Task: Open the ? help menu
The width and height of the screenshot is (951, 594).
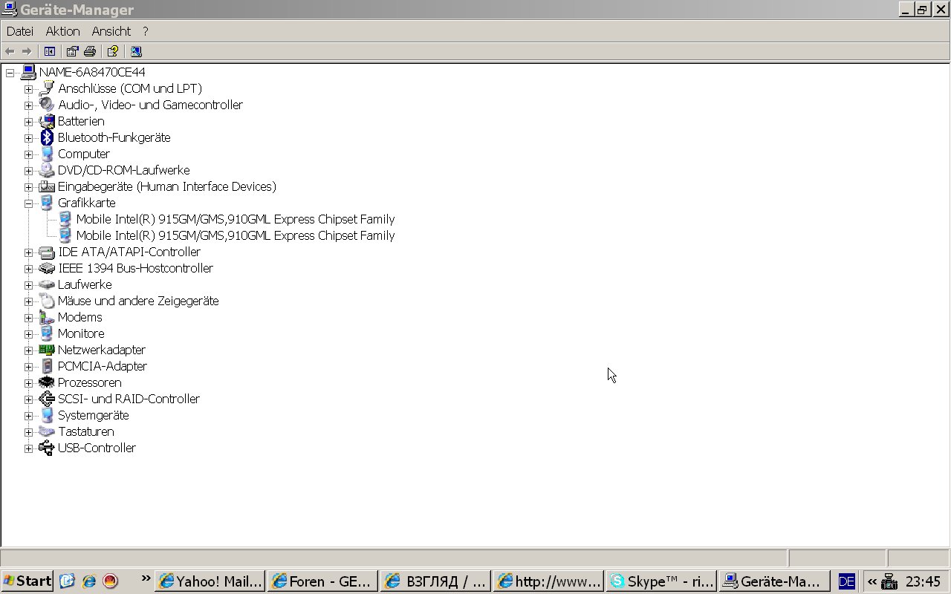Action: coord(146,31)
